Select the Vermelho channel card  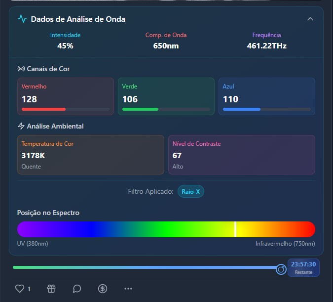click(x=66, y=96)
